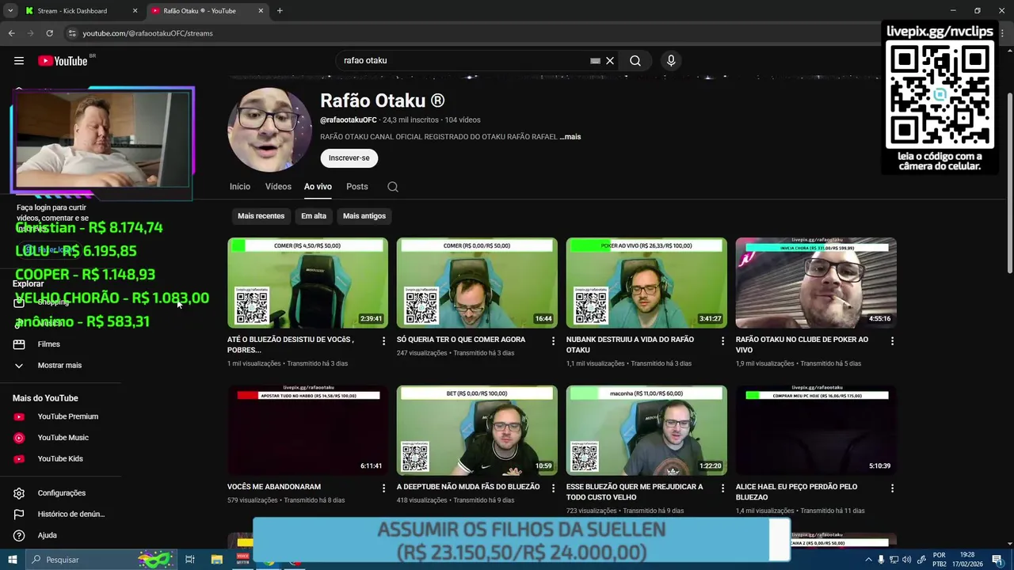This screenshot has height=570, width=1014.
Task: Open new browser tab with plus button
Action: click(x=280, y=11)
